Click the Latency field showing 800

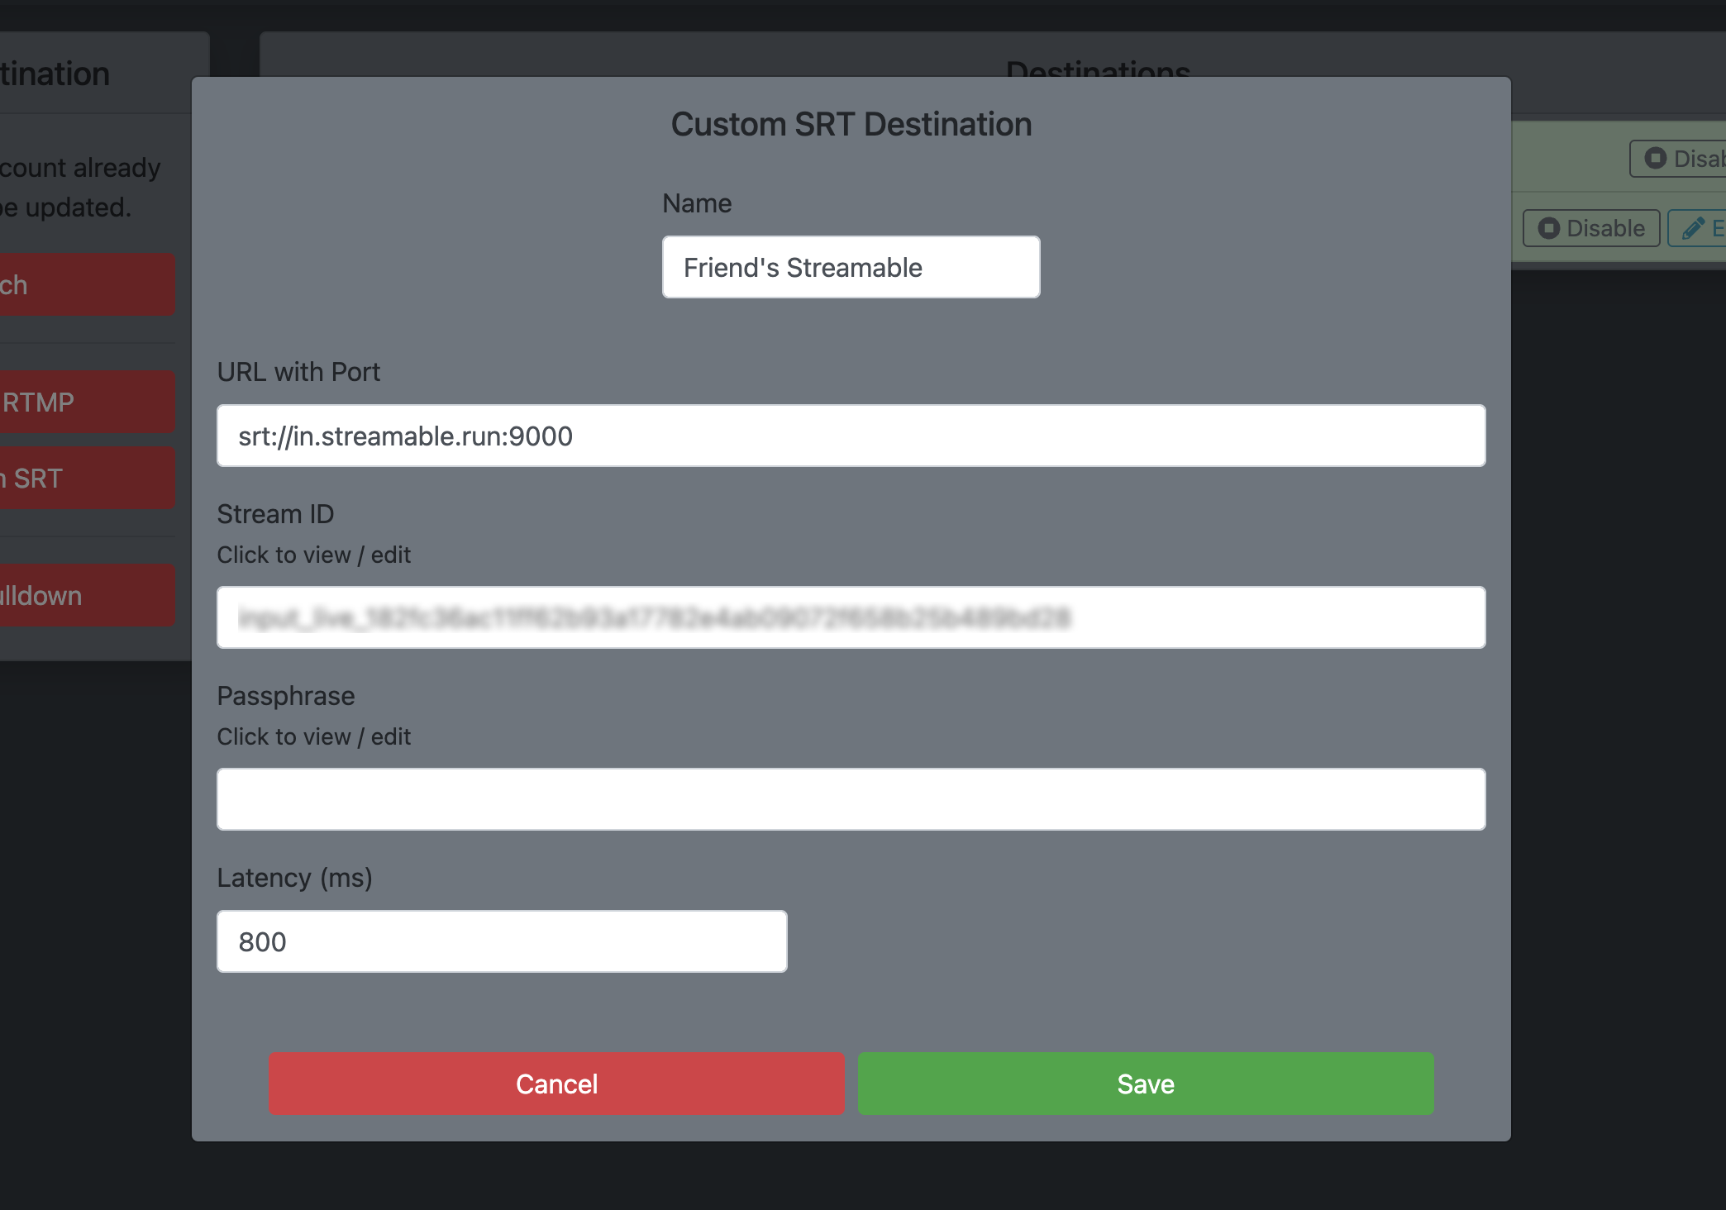pos(501,941)
